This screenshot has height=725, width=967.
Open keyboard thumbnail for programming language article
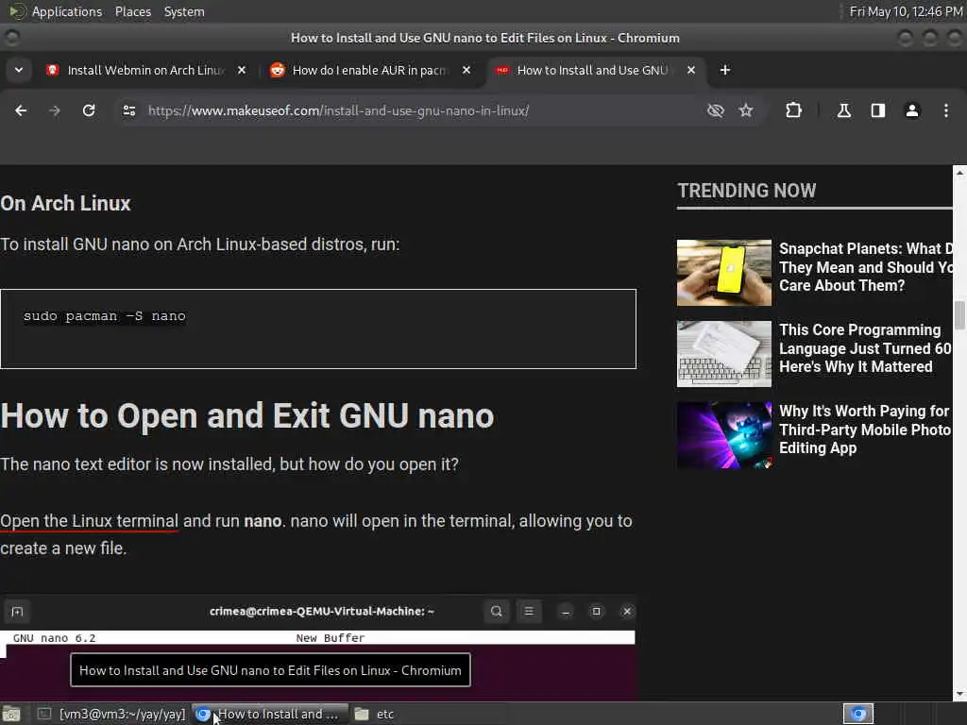pyautogui.click(x=724, y=354)
